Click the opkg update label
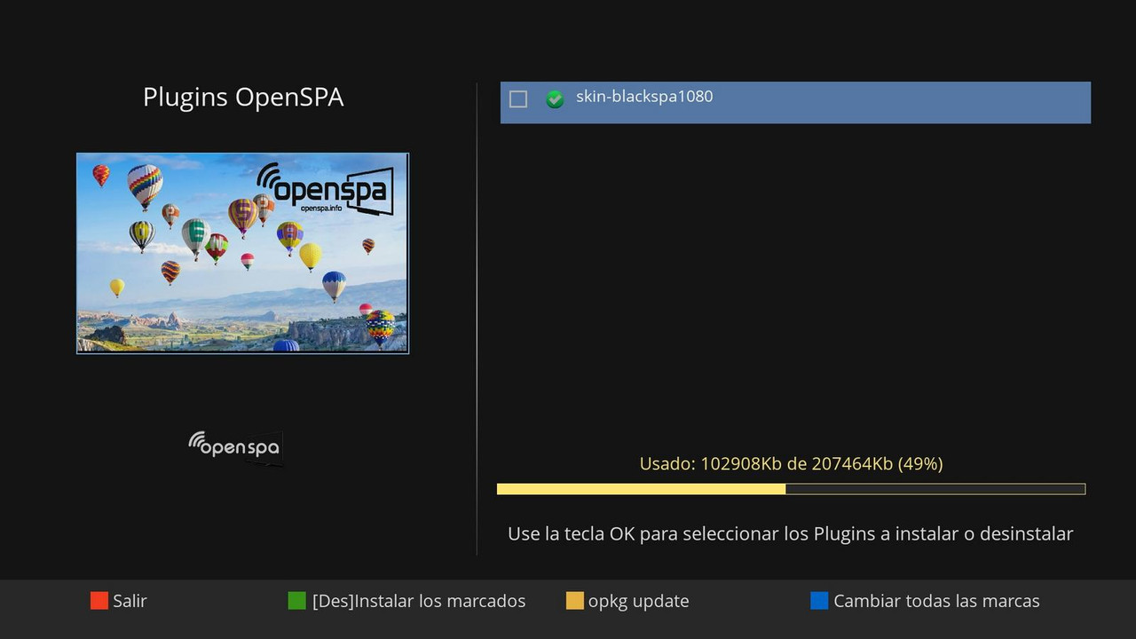 tap(638, 601)
